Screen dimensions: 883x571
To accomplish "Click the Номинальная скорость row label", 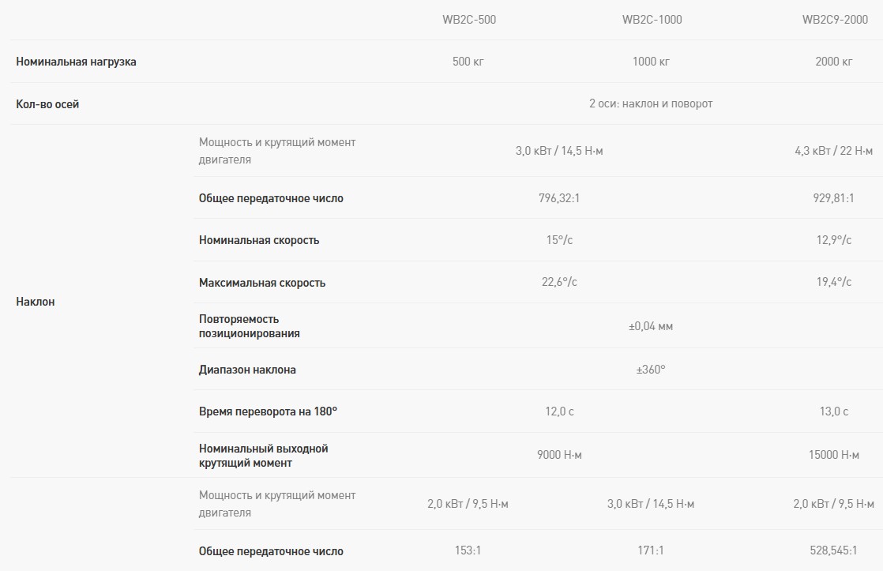I will tap(259, 240).
